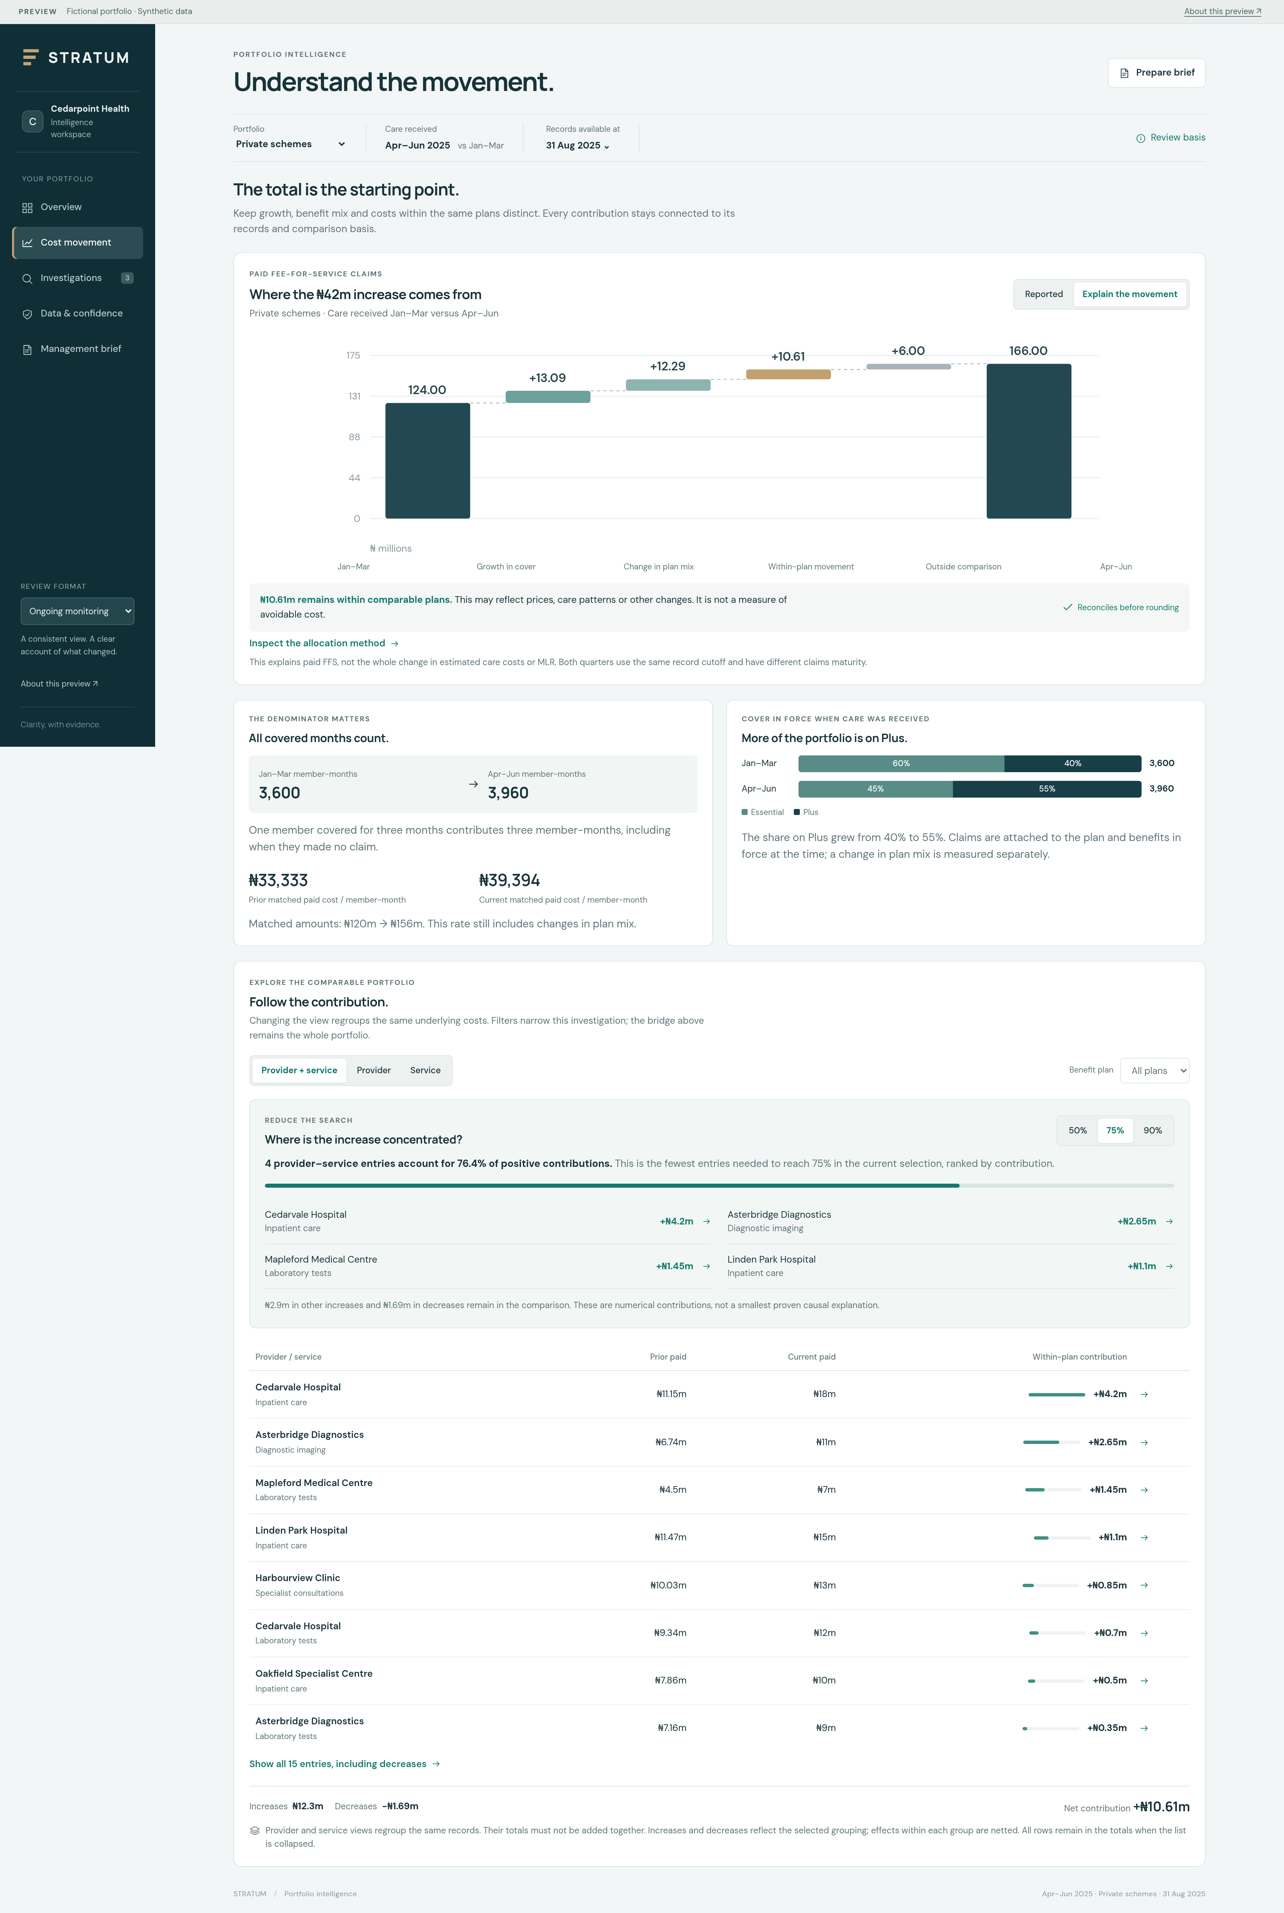Expand the Records available at date dropdown
The width and height of the screenshot is (1284, 1913).
578,146
